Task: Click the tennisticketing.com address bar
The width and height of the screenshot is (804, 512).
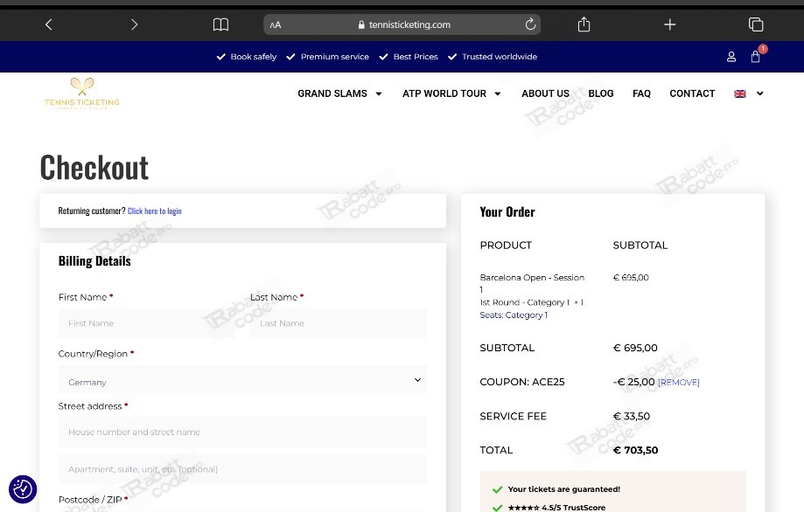Action: [x=402, y=24]
